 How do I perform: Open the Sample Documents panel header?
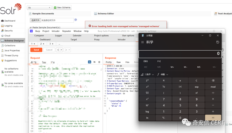[x=60, y=14]
